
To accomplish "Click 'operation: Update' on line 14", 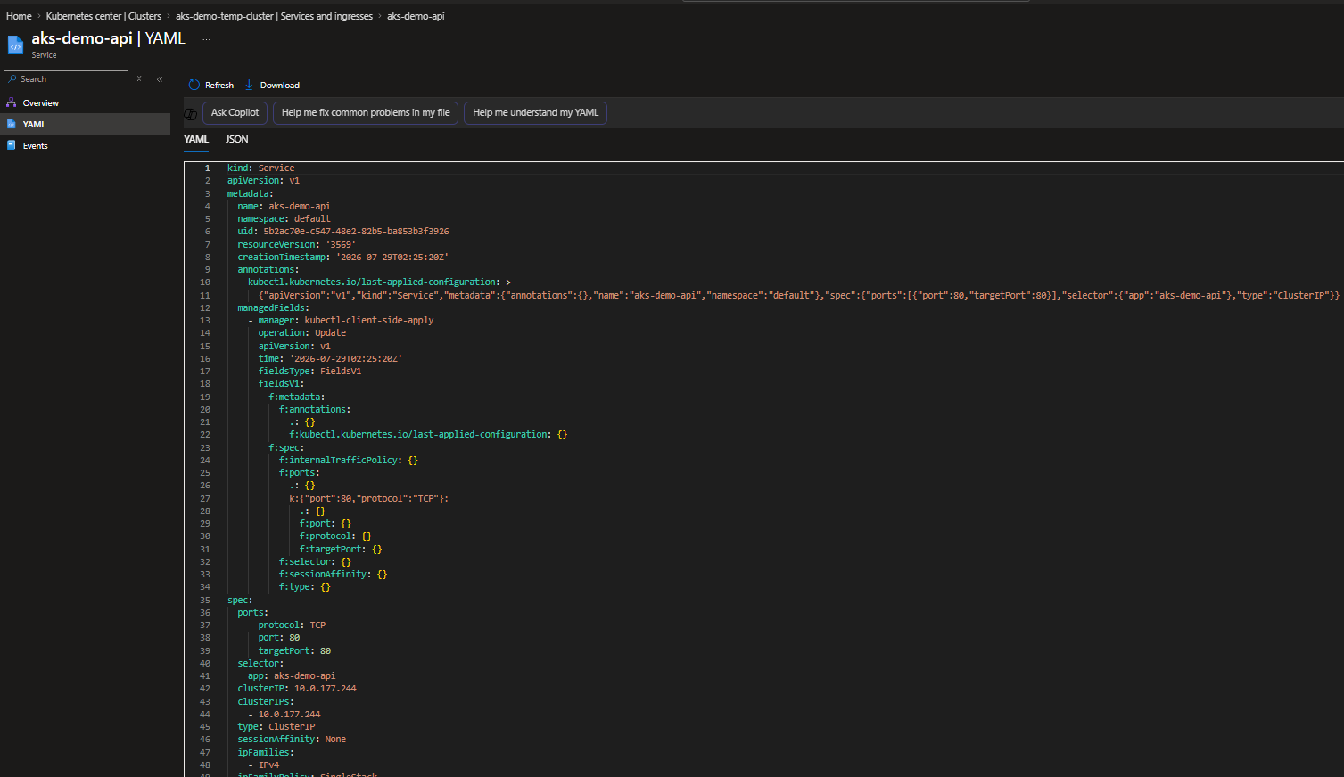I will [x=302, y=332].
